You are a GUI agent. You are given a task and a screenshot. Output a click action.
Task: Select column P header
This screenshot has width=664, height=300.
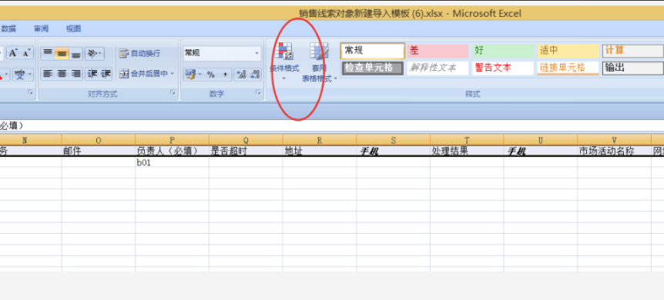[172, 141]
